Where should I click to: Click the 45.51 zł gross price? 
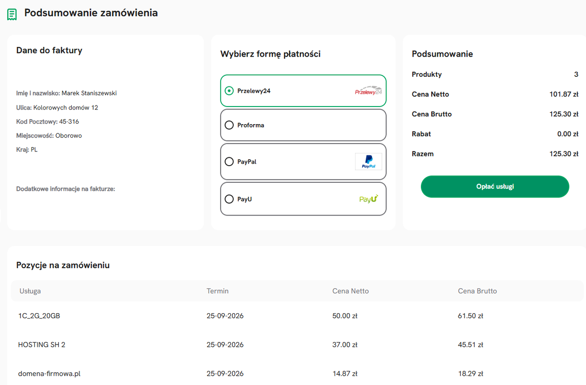pyautogui.click(x=471, y=345)
